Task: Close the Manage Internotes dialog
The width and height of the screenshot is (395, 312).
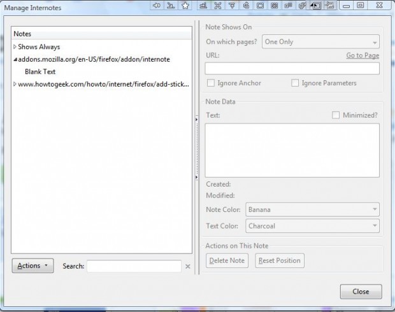Action: click(x=361, y=292)
